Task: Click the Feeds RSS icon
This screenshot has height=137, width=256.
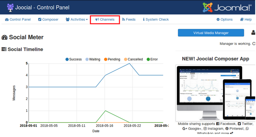Action: click(x=123, y=20)
